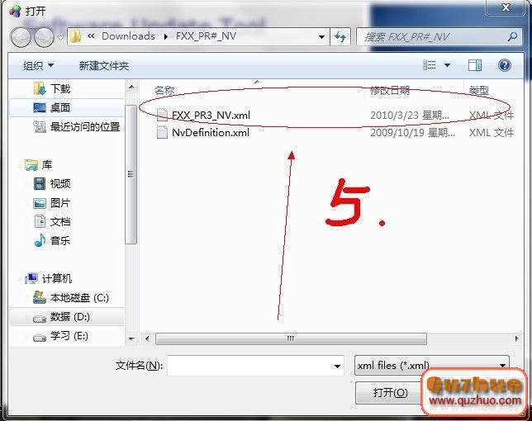This screenshot has height=421, width=532.
Task: Click the date 2009/10/19 of NvDefinition.xml
Action: pos(412,132)
